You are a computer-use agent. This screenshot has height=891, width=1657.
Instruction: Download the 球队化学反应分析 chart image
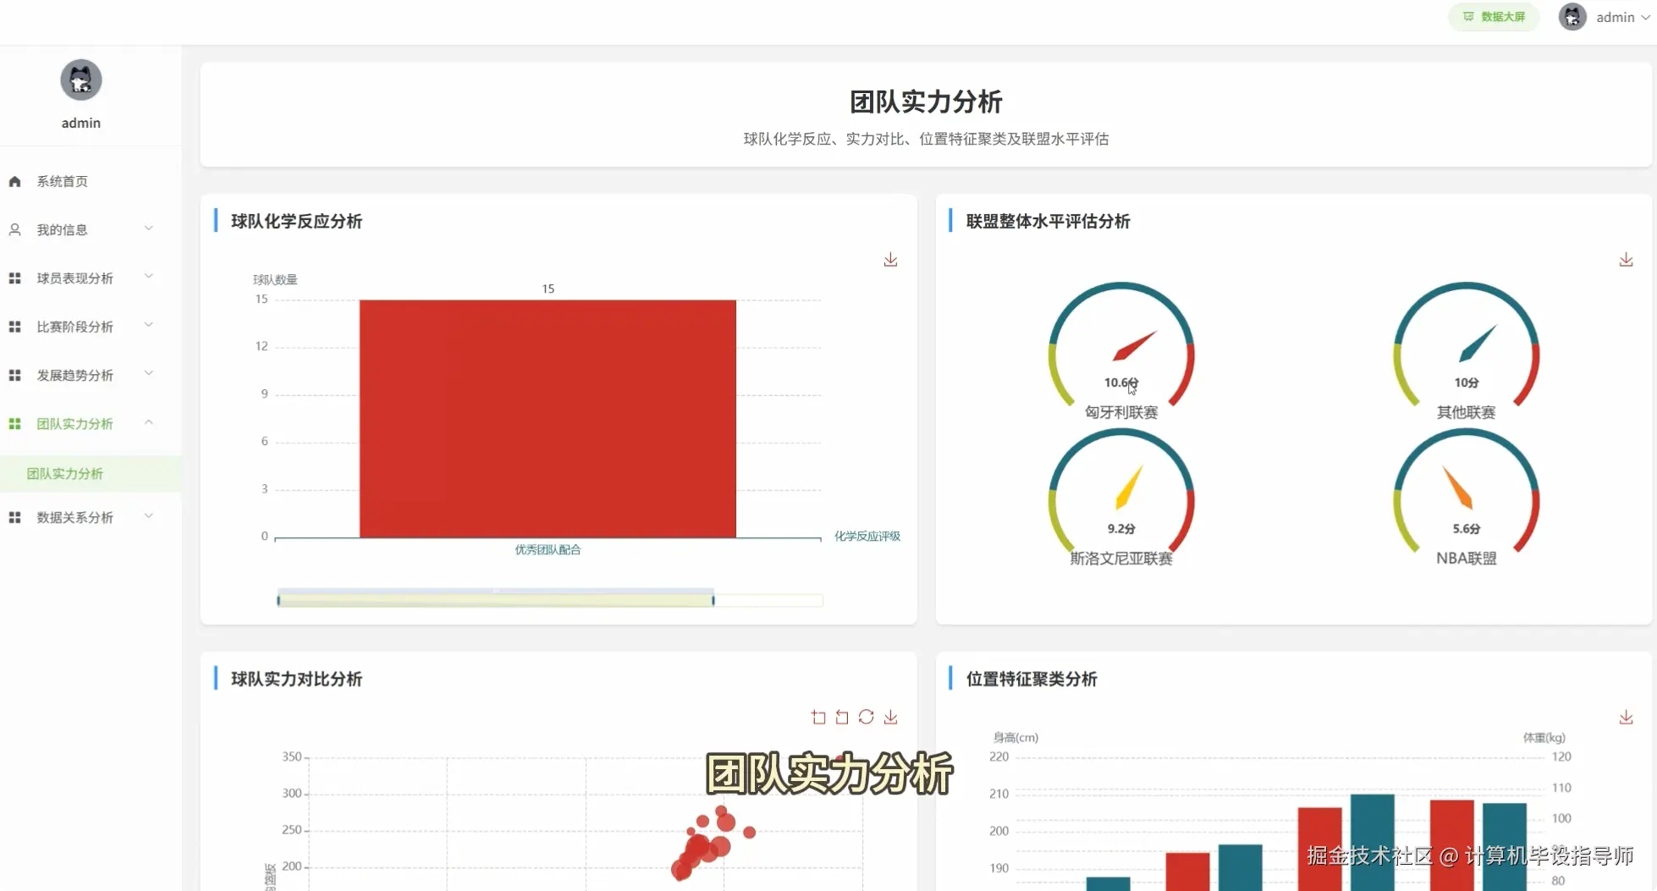coord(890,260)
